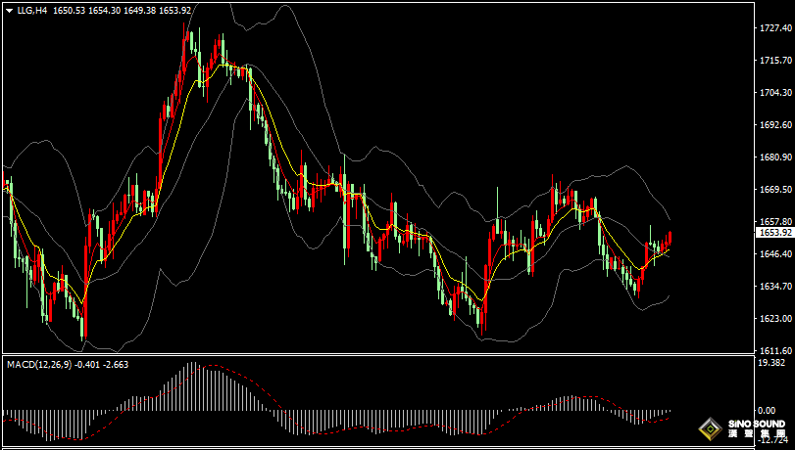The width and height of the screenshot is (795, 450).
Task: Click the SINO SOUND watermark text
Action: (x=756, y=425)
